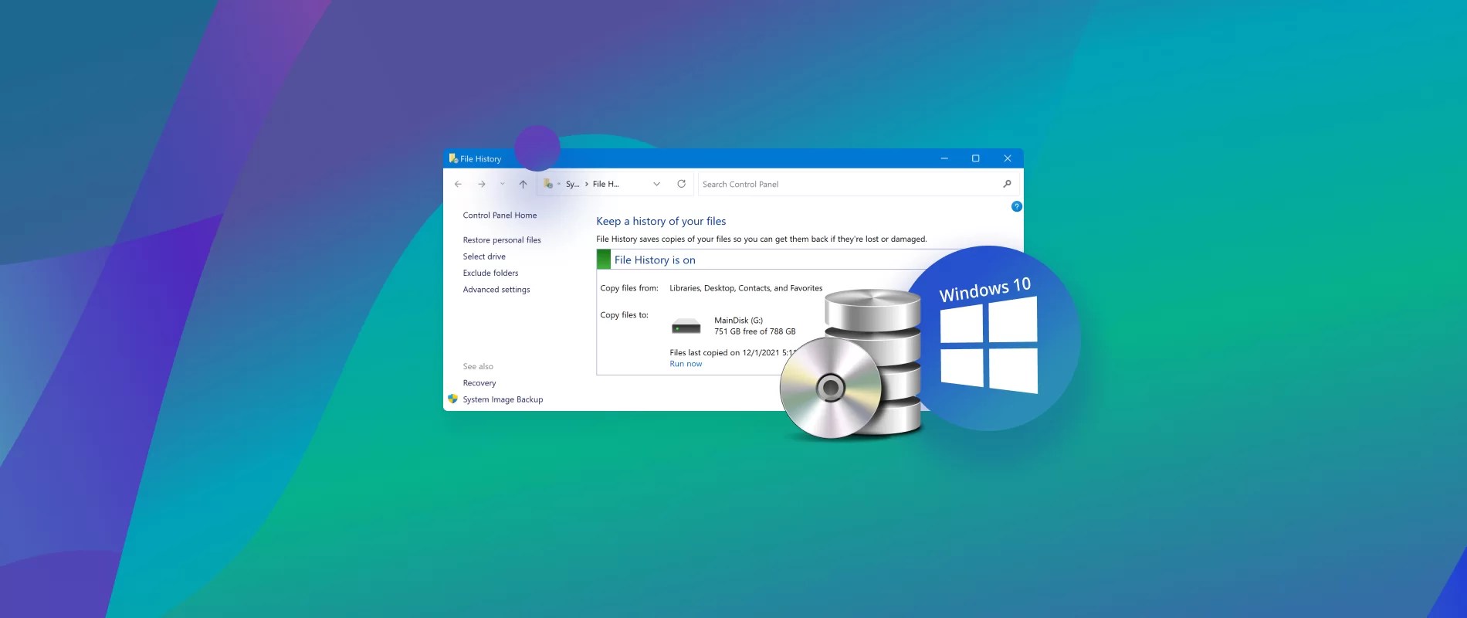Click the MainDisk (G:) drive icon
Viewport: 1467px width, 618px height.
click(x=686, y=326)
